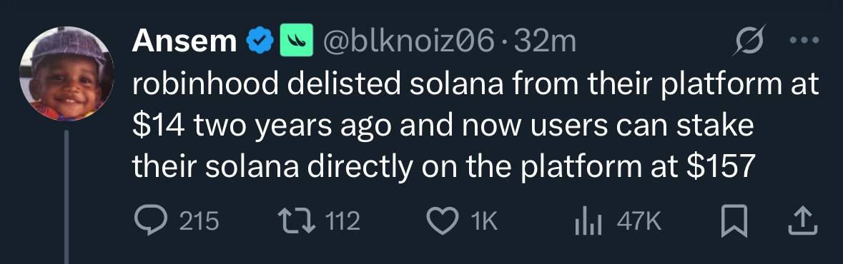The width and height of the screenshot is (843, 264).
Task: Open the tweet about robinhood delisting solana
Action: pos(475,126)
